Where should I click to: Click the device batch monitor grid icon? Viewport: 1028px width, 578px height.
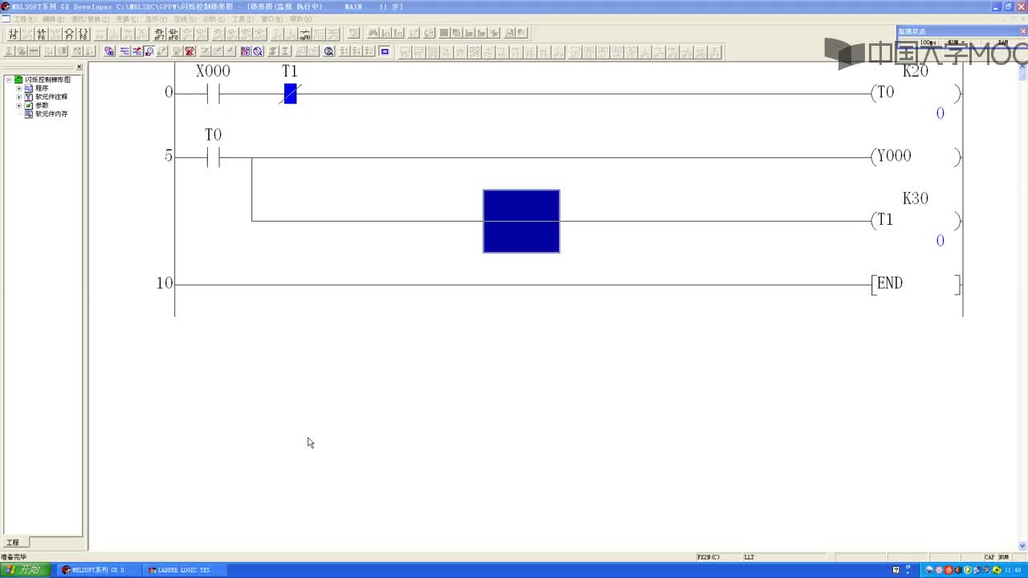click(245, 51)
